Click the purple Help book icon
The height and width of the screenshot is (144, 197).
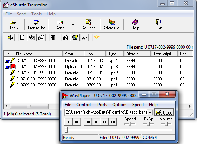click(135, 25)
